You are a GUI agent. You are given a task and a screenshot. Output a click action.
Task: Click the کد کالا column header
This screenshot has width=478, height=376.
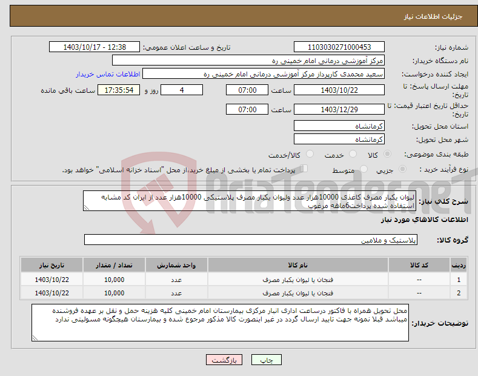point(419,265)
